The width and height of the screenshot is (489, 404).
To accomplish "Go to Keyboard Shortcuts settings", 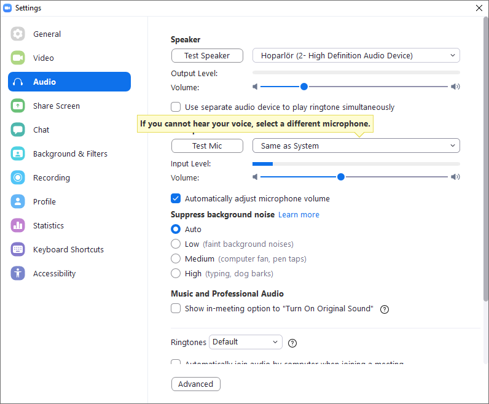I will pos(68,250).
